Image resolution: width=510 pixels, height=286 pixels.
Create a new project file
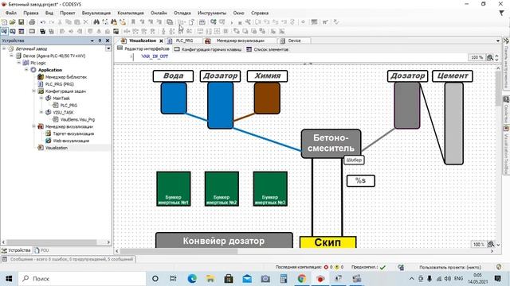[x=4, y=22]
